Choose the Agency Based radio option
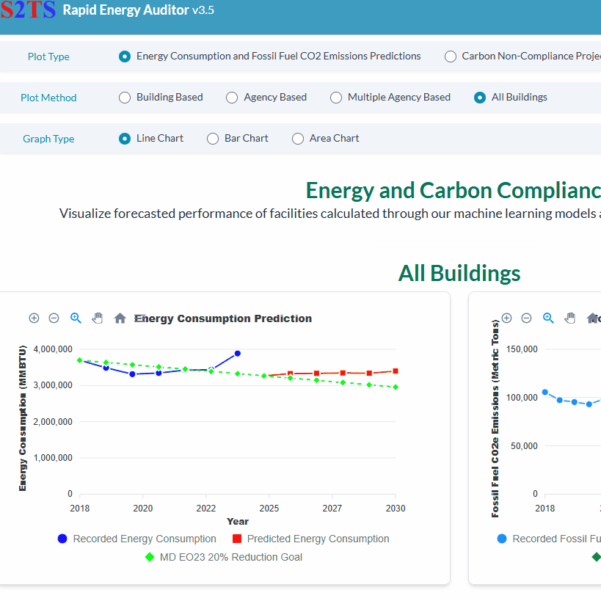Viewport: 601px width, 601px height. [x=232, y=98]
